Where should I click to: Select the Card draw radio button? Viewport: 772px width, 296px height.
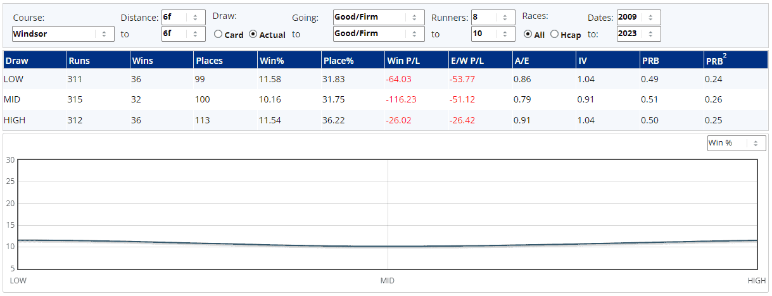click(218, 35)
